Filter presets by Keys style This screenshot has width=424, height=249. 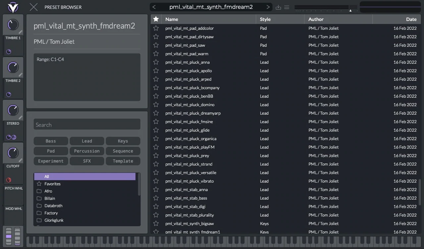pyautogui.click(x=123, y=141)
